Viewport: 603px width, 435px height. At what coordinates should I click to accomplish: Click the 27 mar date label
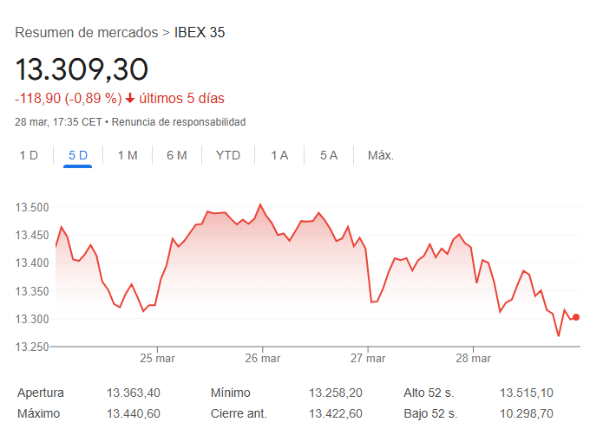pos(368,357)
